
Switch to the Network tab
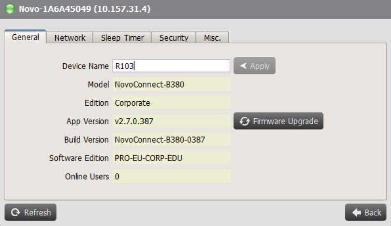coord(69,38)
